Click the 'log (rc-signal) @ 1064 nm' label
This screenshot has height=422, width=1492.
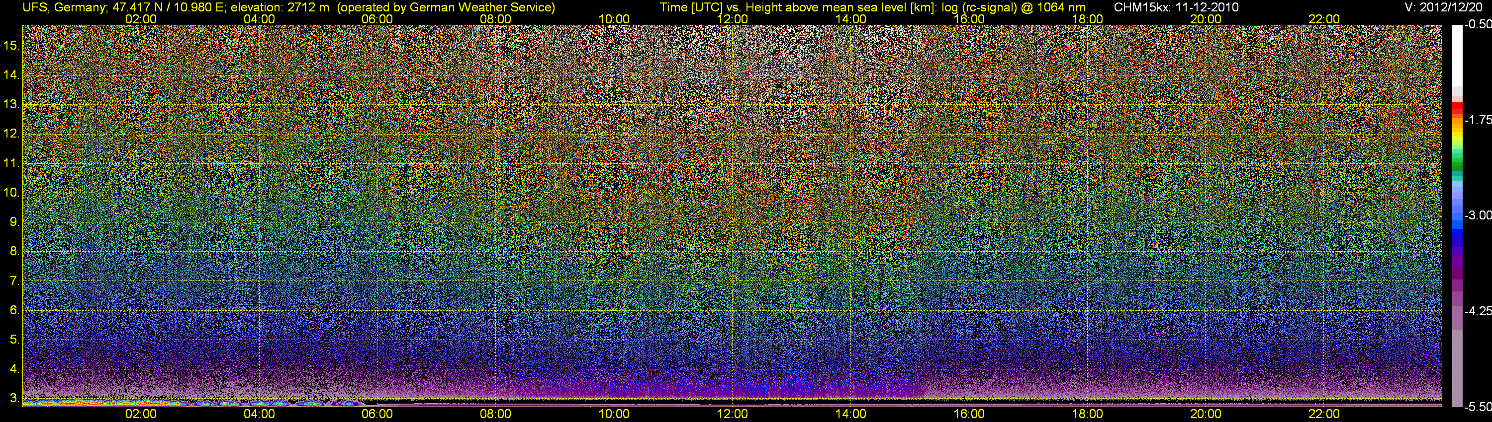point(1014,7)
